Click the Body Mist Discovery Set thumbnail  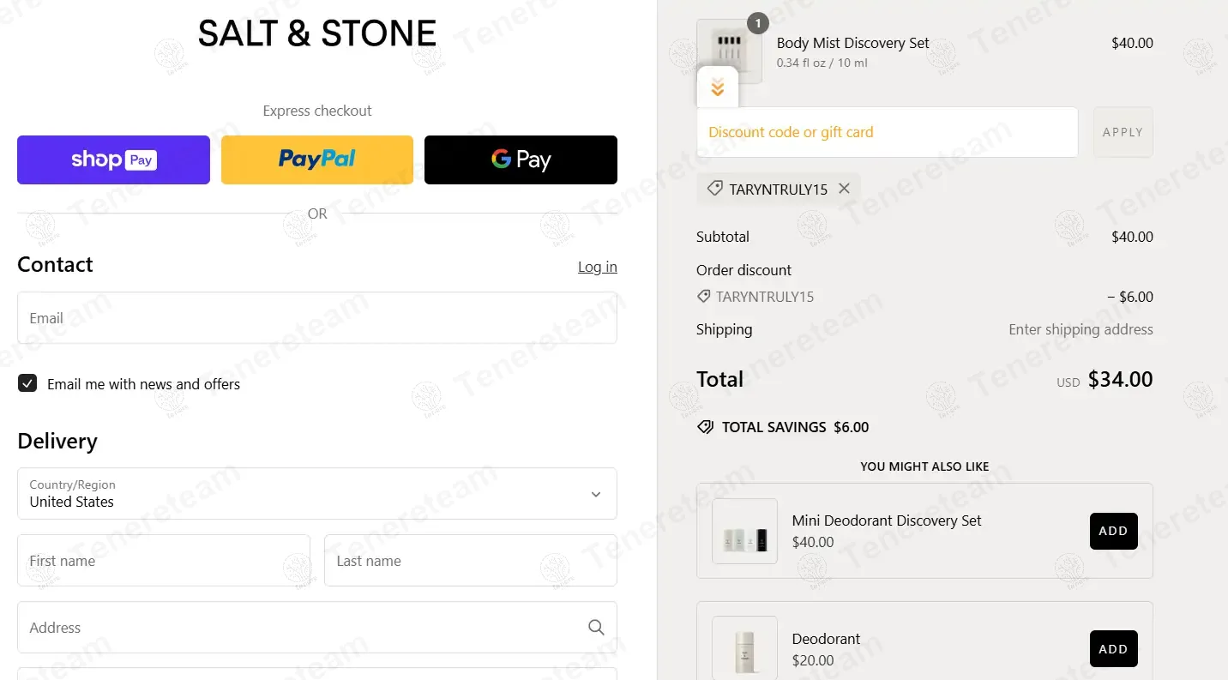(729, 45)
